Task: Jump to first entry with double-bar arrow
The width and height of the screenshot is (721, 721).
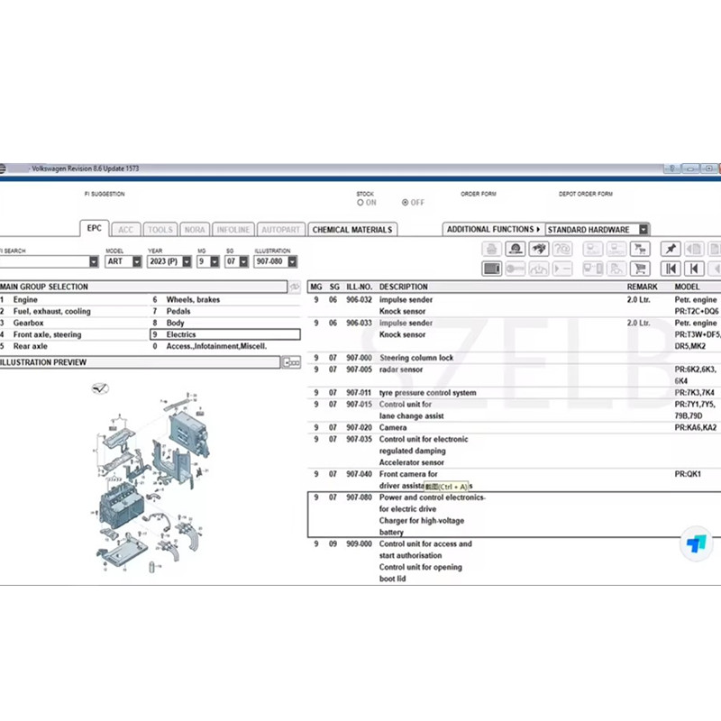Action: [x=671, y=269]
